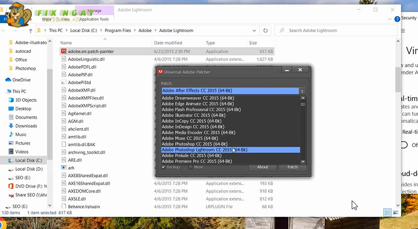Select adobe.snr.patch-painter application file icon
This screenshot has height=229, width=418.
tap(64, 51)
